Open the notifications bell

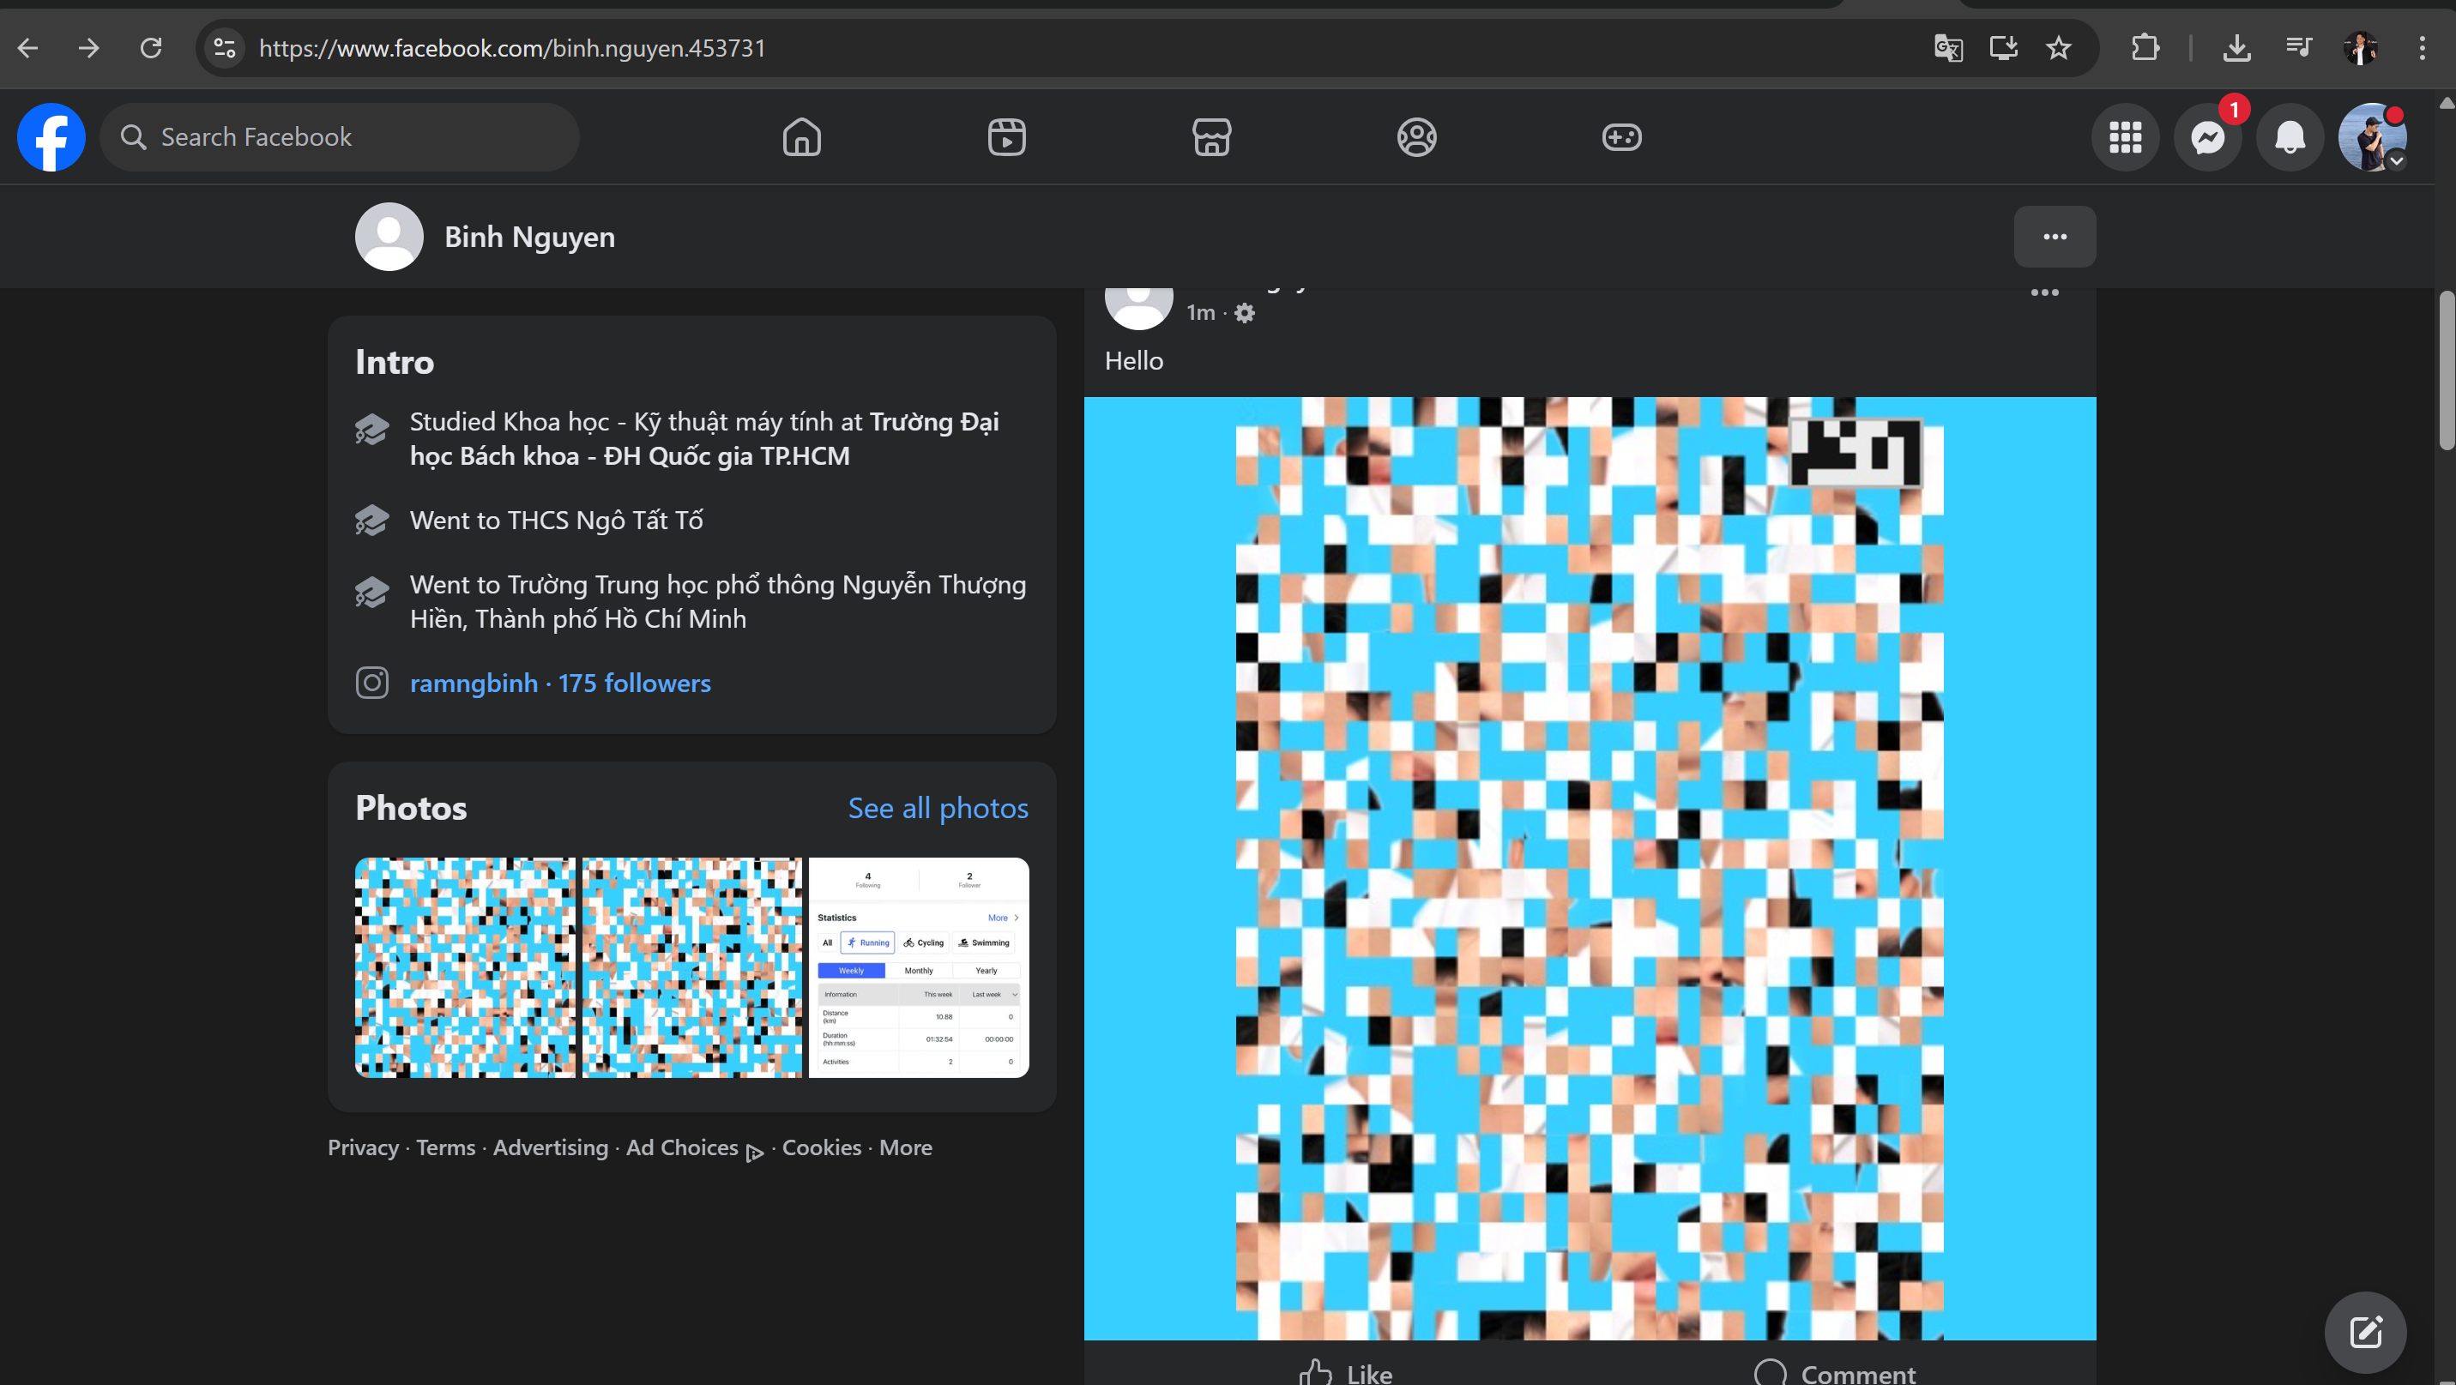2290,138
